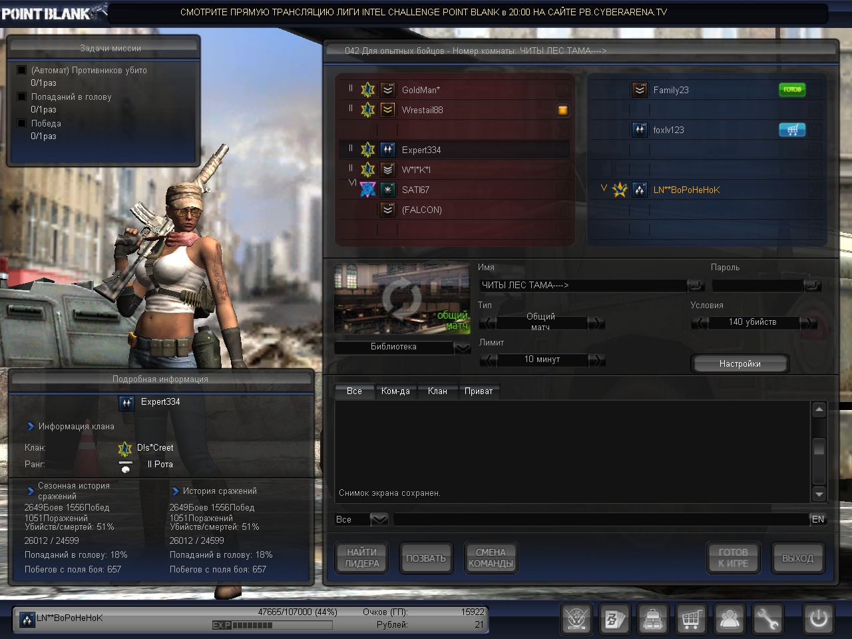Confirm room name with enter button
The image size is (852, 639).
(x=696, y=286)
